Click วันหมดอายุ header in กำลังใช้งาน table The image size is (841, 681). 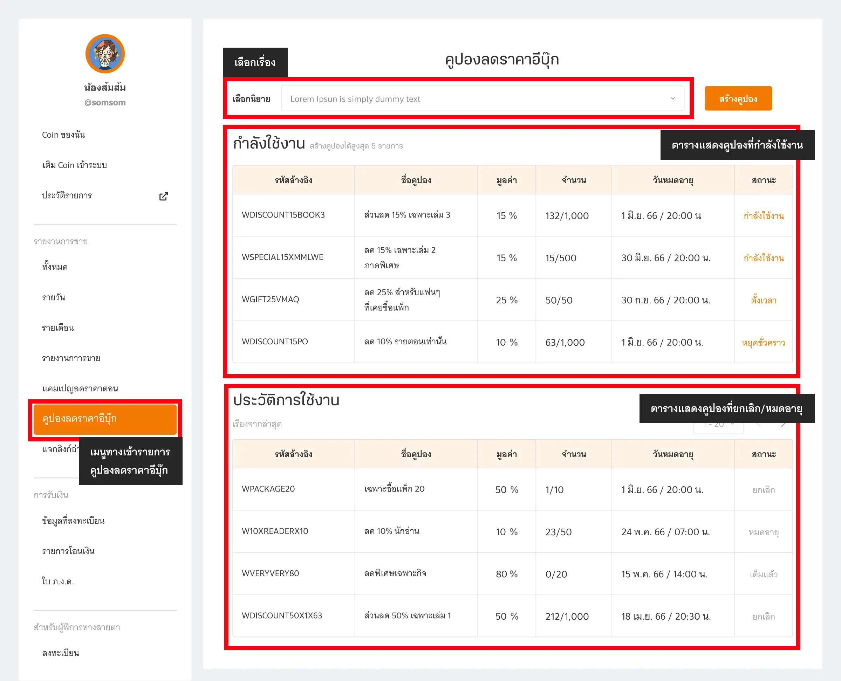tap(673, 180)
